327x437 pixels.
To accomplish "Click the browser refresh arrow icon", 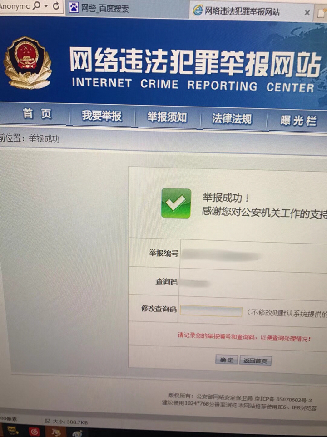I will [56, 5].
